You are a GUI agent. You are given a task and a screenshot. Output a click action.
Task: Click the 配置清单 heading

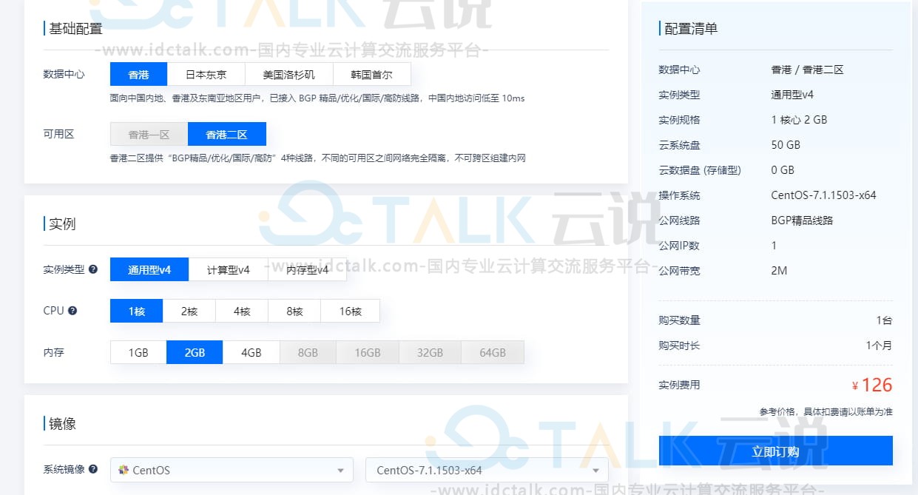(691, 29)
